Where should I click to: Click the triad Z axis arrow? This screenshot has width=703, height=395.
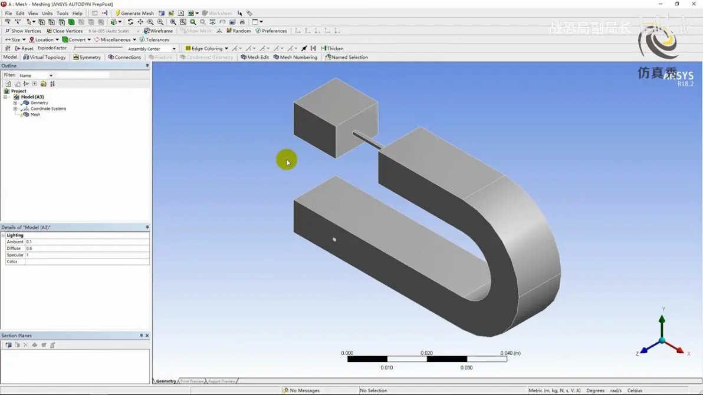(x=644, y=351)
